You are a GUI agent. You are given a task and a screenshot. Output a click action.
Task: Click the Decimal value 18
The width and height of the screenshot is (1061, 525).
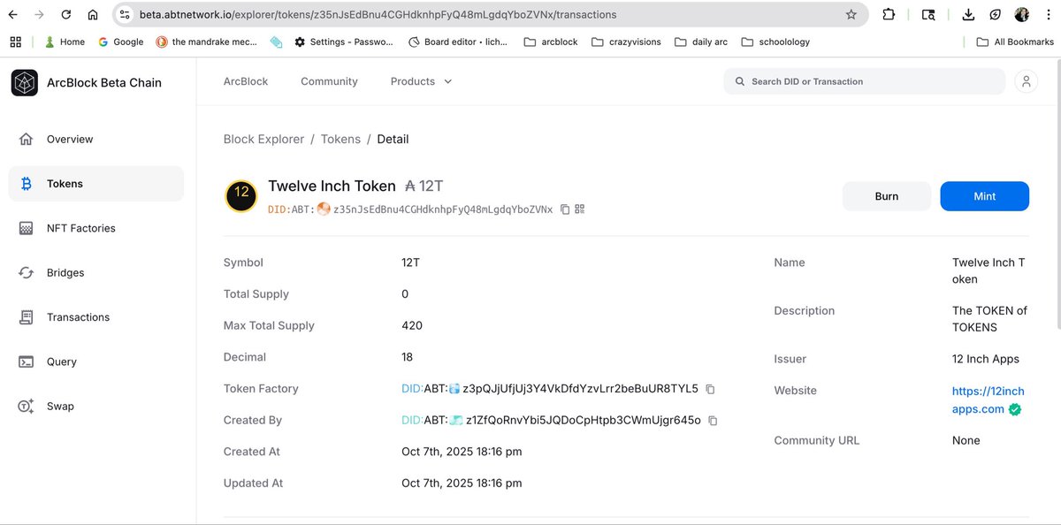(407, 357)
